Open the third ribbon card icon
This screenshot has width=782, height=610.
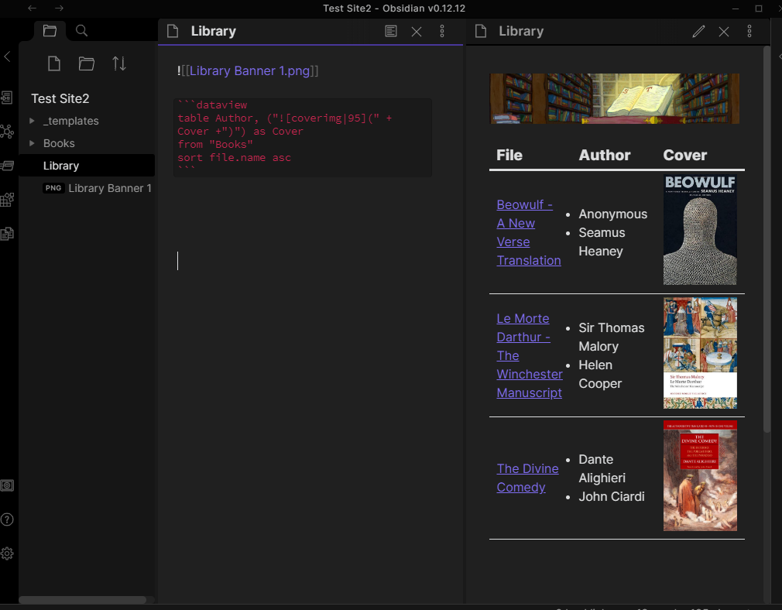coord(7,166)
